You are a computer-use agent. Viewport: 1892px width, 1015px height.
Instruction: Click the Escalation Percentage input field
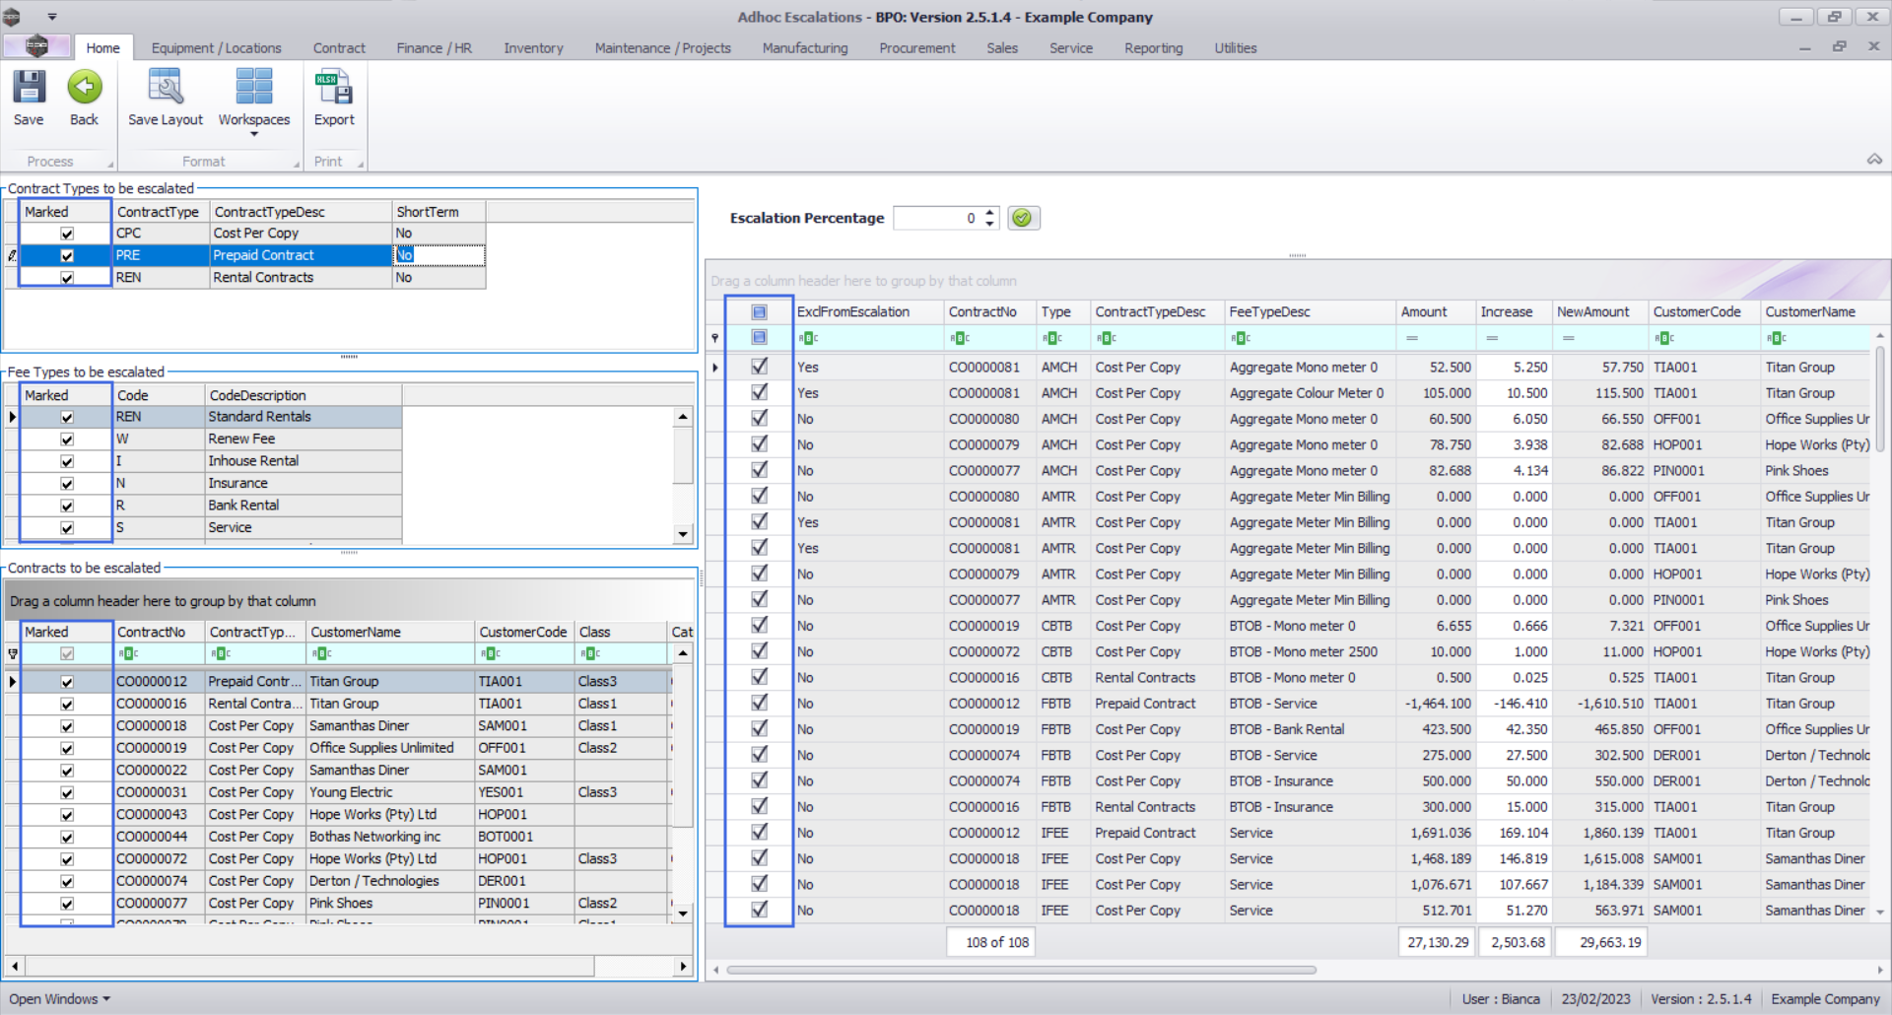936,218
